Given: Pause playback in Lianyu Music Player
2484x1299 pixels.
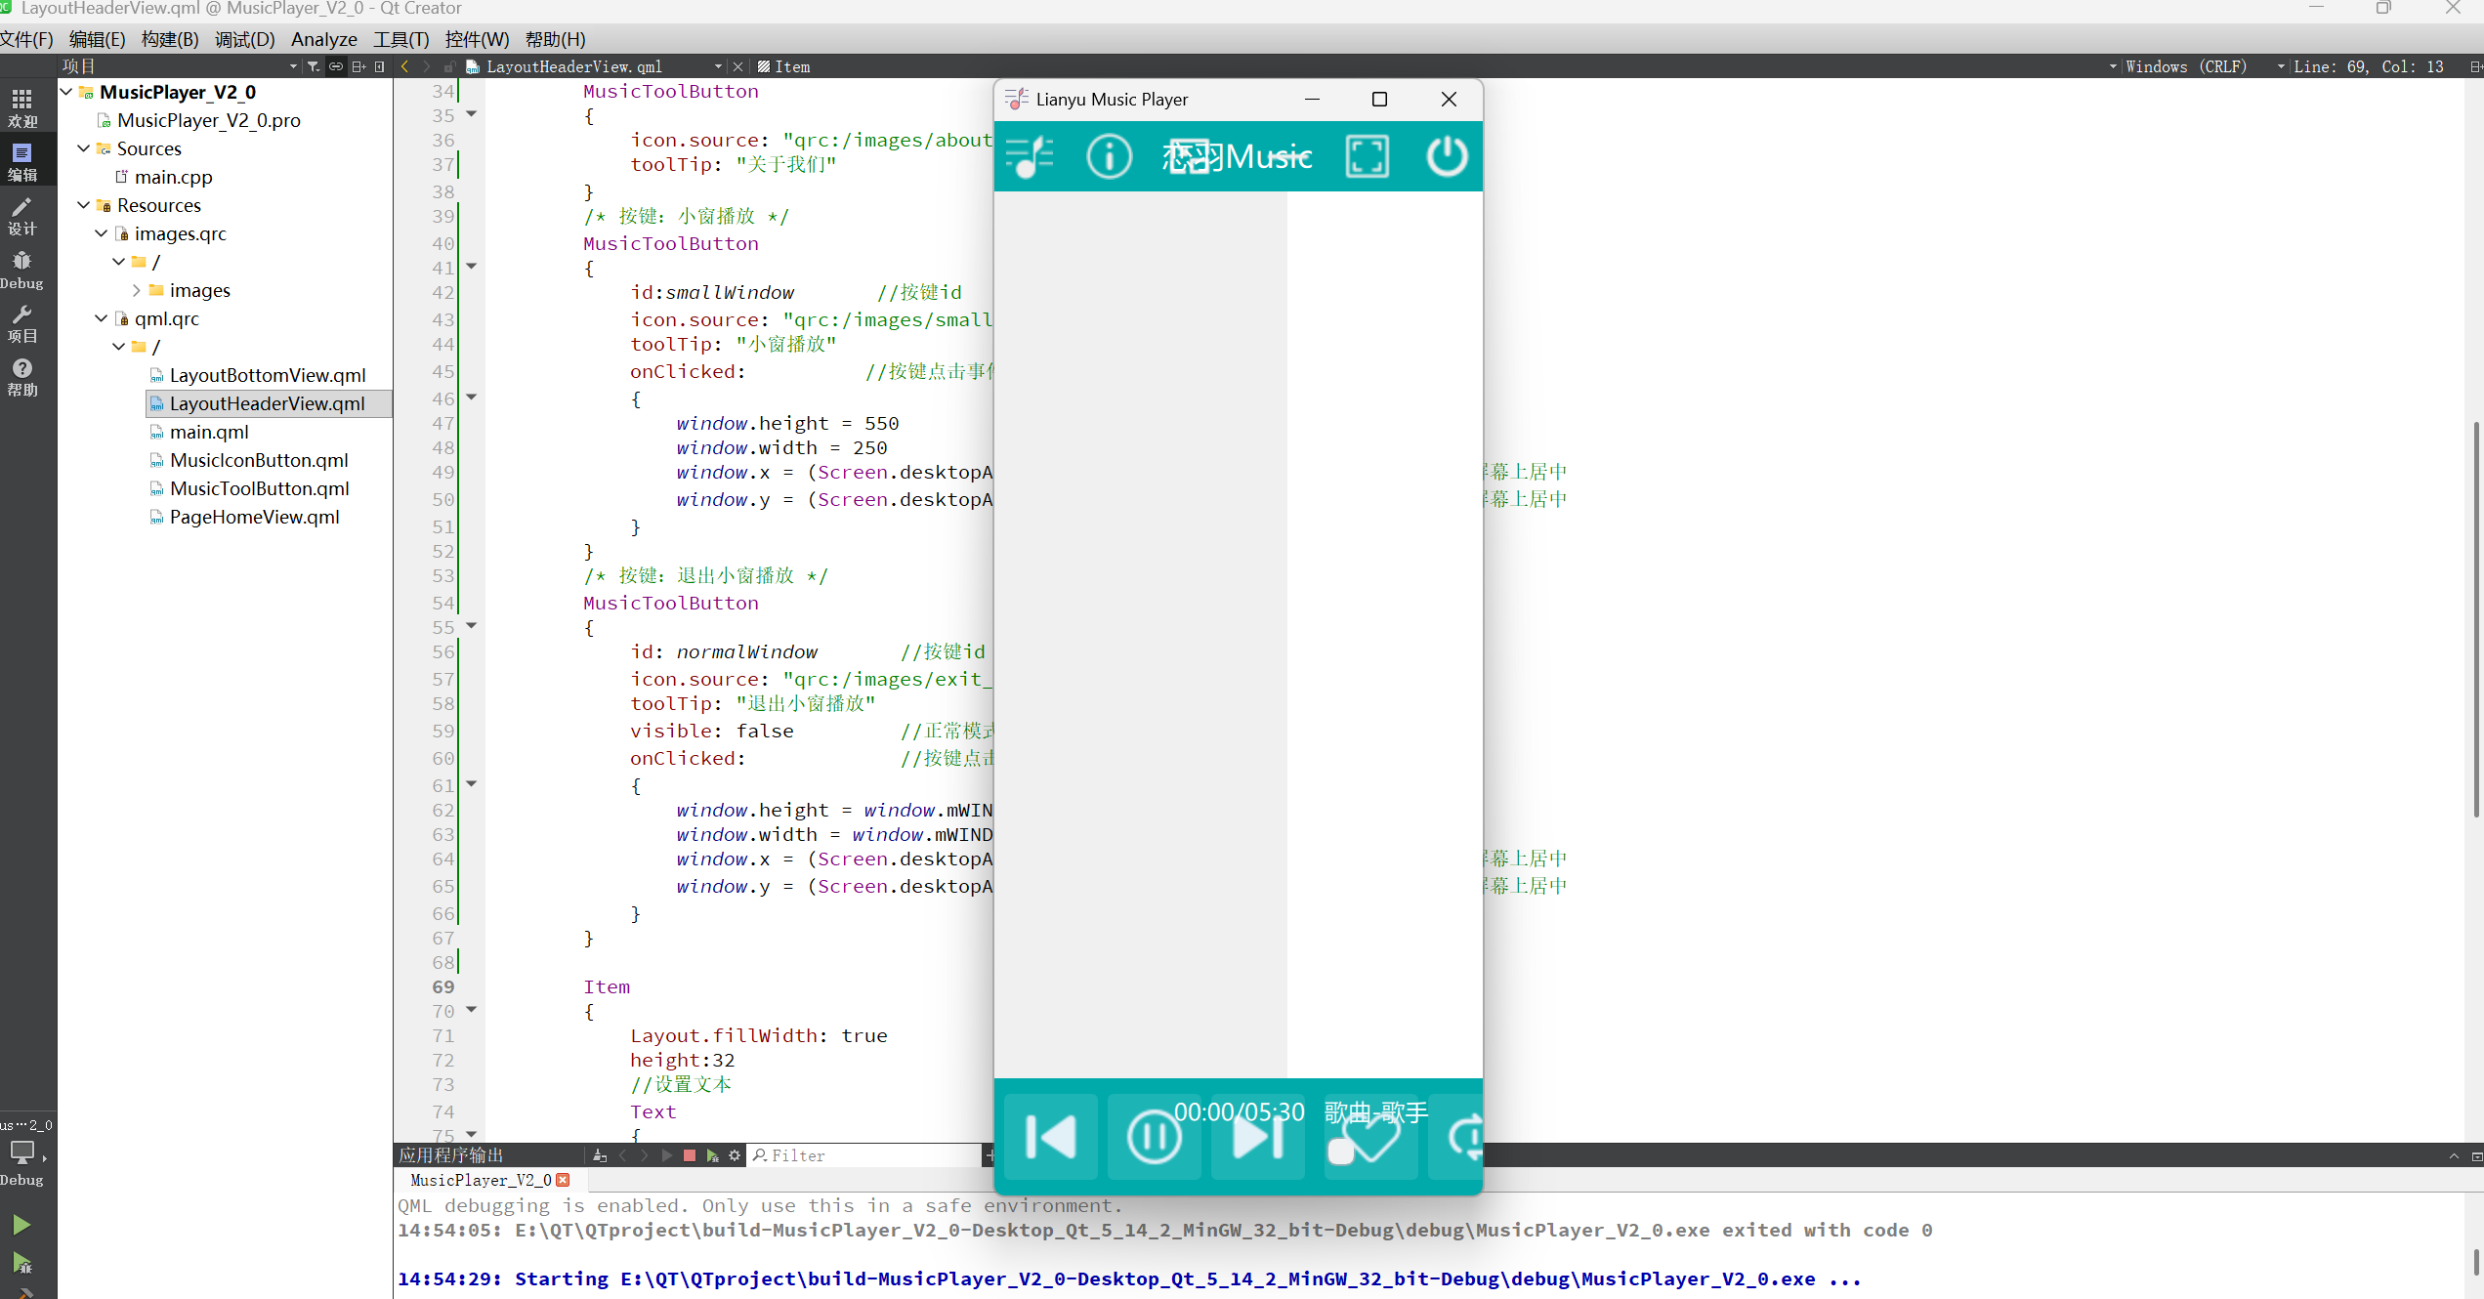Looking at the screenshot, I should tap(1154, 1137).
